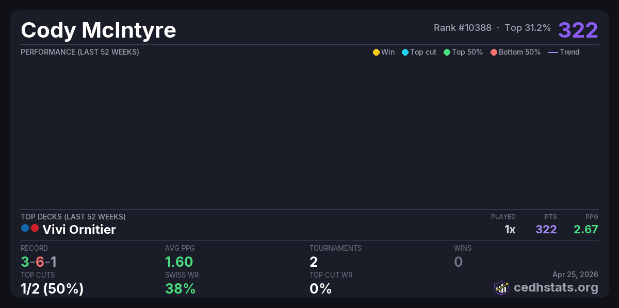Click the Top Decks Last 52 Weeks header
This screenshot has width=619, height=308.
73,217
